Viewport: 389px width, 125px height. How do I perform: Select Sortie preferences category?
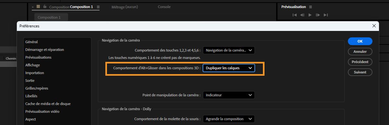pos(30,81)
